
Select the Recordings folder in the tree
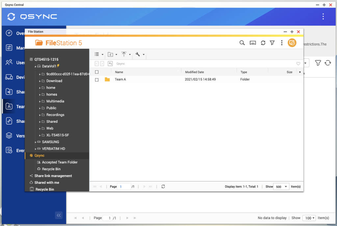55,115
